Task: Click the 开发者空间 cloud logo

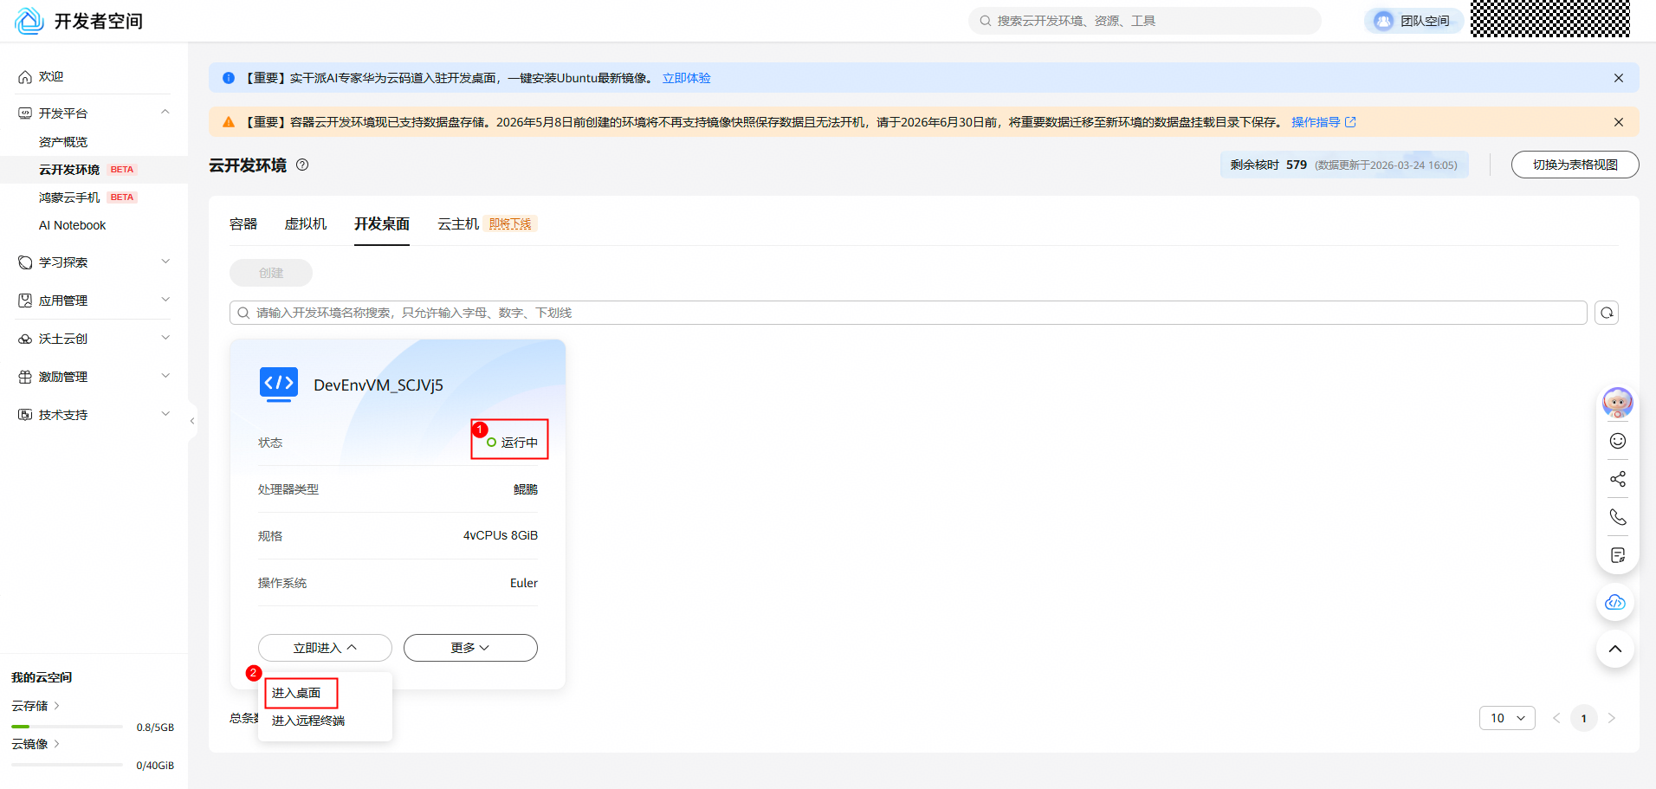Action: tap(29, 21)
